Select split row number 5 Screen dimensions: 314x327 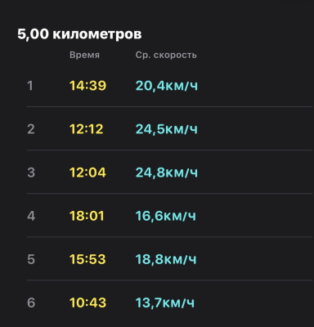169,258
